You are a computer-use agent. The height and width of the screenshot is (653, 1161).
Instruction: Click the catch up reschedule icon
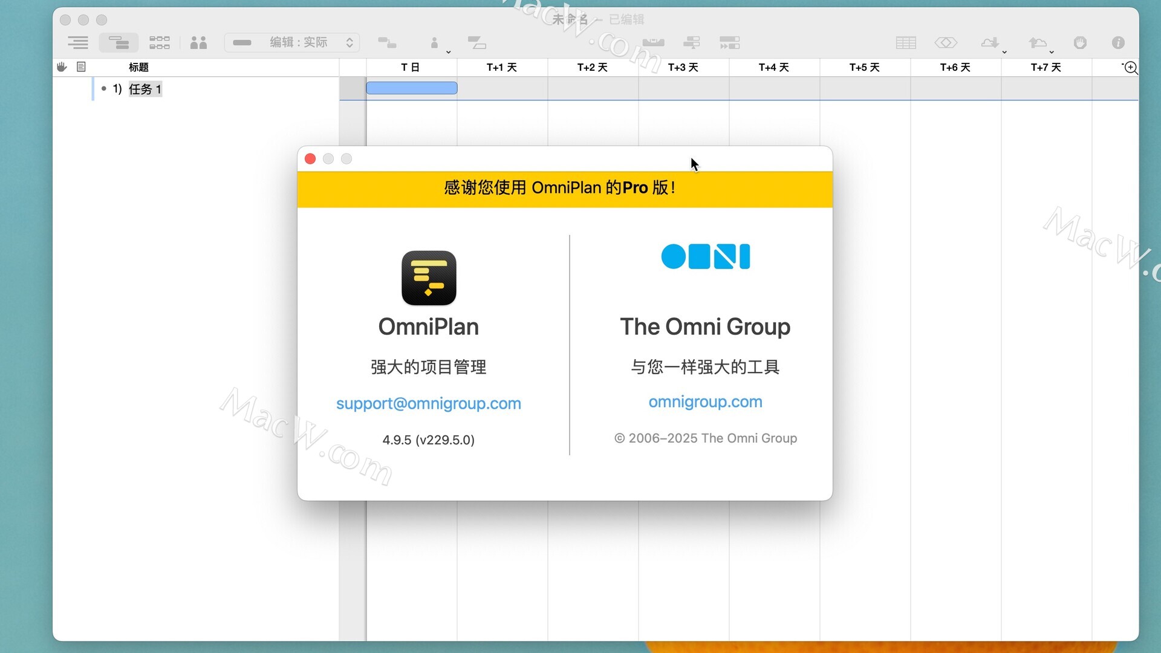(730, 42)
